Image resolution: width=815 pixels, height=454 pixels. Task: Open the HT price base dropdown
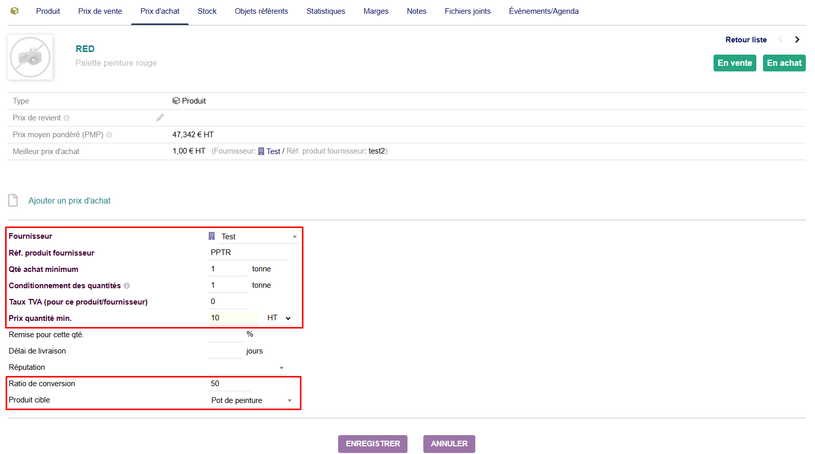coord(279,318)
